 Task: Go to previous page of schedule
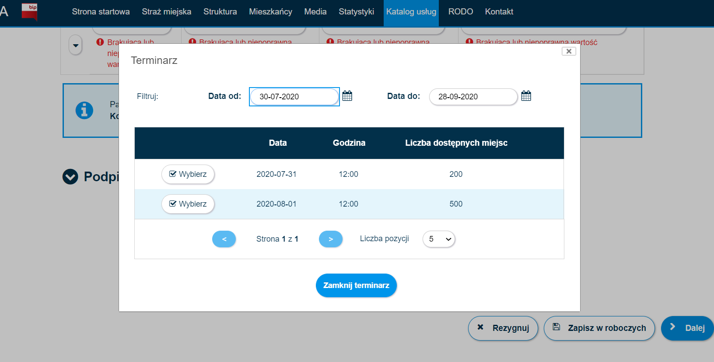(x=224, y=239)
